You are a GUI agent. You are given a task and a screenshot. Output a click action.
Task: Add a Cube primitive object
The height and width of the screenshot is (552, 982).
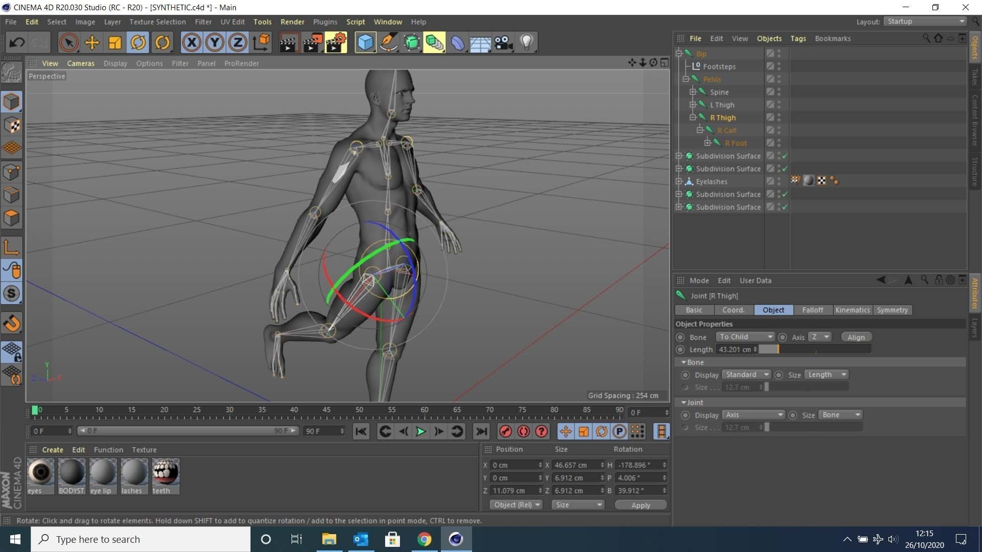[x=365, y=42]
